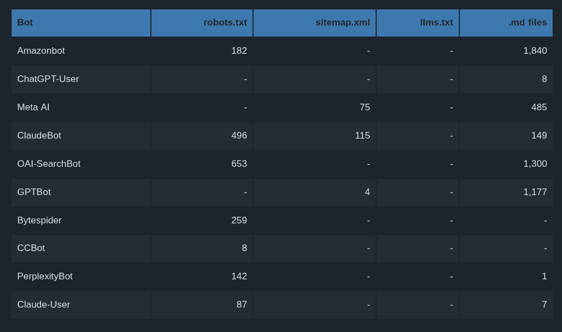Select the sitemap.xml column header
The image size is (562, 332).
pos(342,23)
